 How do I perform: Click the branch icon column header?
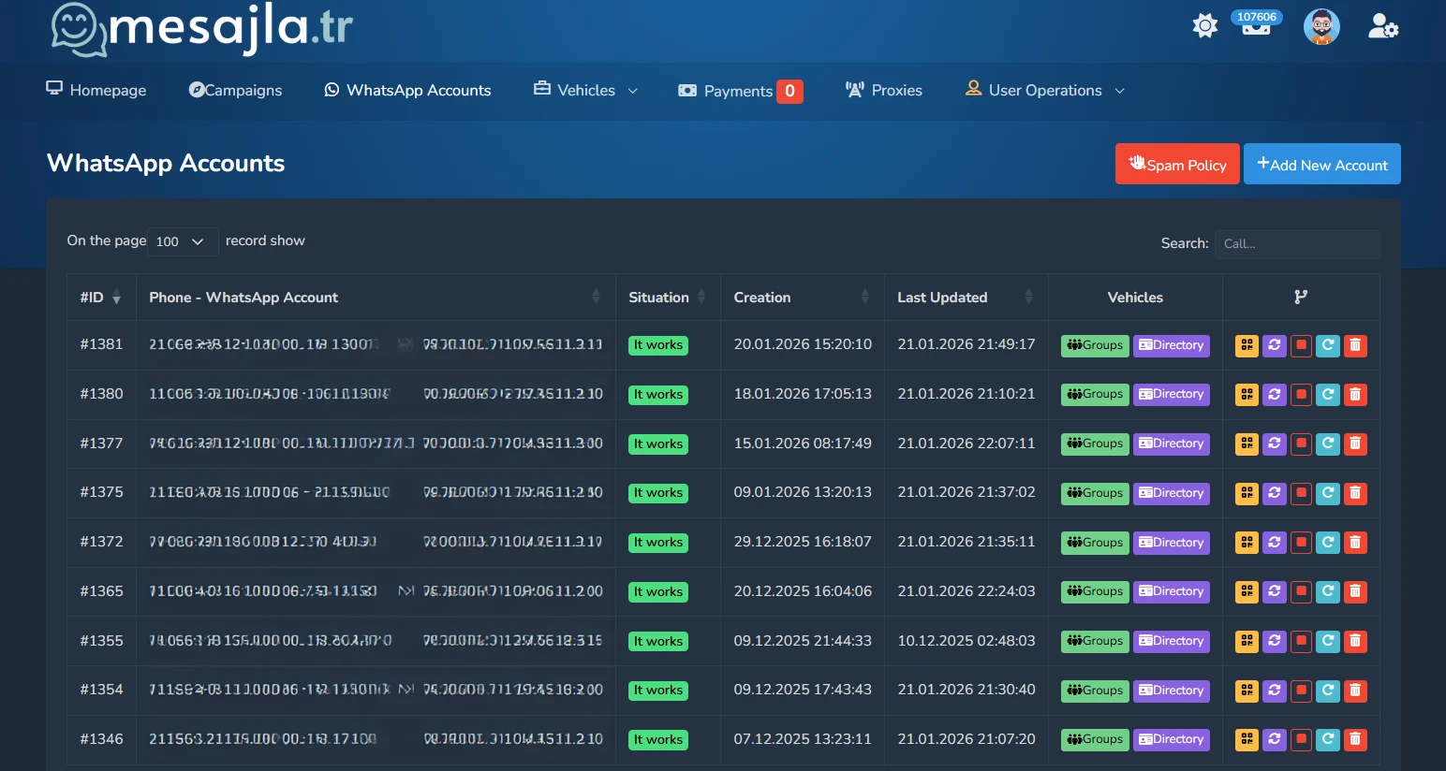pos(1300,298)
